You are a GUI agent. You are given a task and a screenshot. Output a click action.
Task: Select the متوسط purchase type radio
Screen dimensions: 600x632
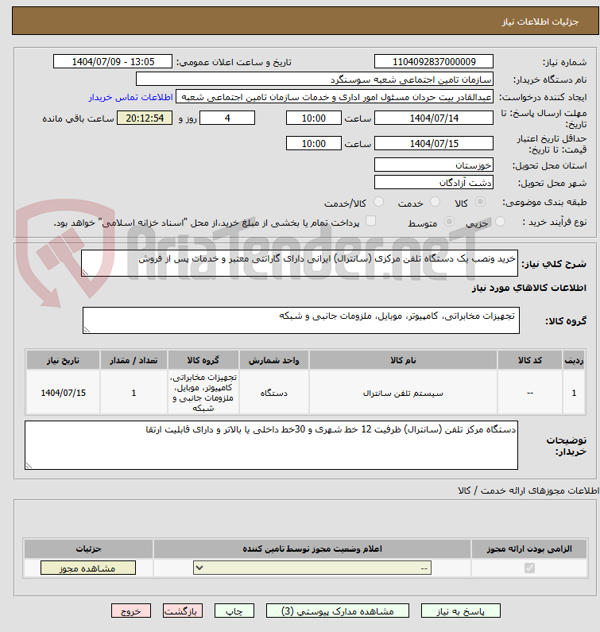(449, 221)
